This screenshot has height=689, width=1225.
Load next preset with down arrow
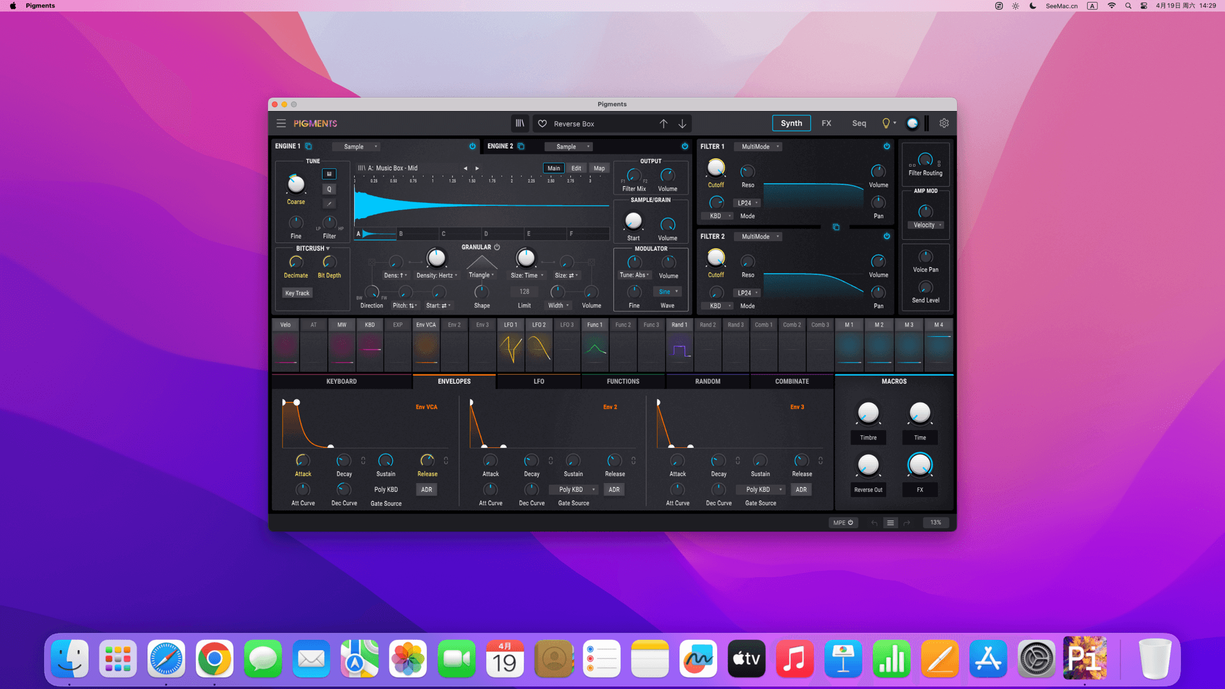point(682,124)
